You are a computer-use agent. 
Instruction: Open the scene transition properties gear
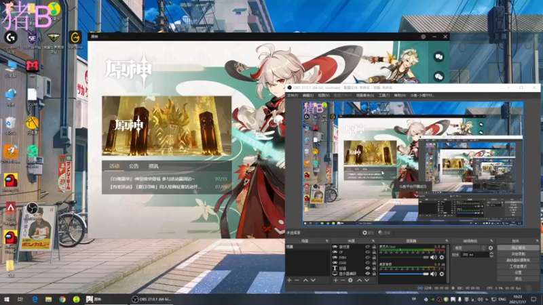(491, 248)
